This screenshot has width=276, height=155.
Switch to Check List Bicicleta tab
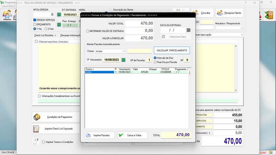[46, 35]
